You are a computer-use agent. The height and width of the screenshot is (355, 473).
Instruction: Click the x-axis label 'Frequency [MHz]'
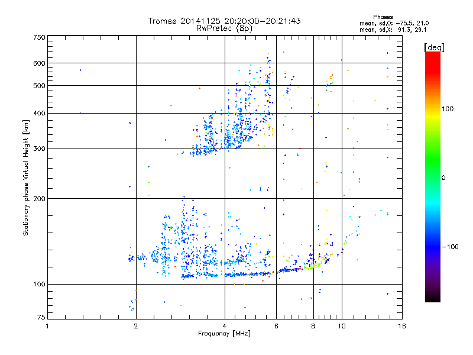point(224,334)
